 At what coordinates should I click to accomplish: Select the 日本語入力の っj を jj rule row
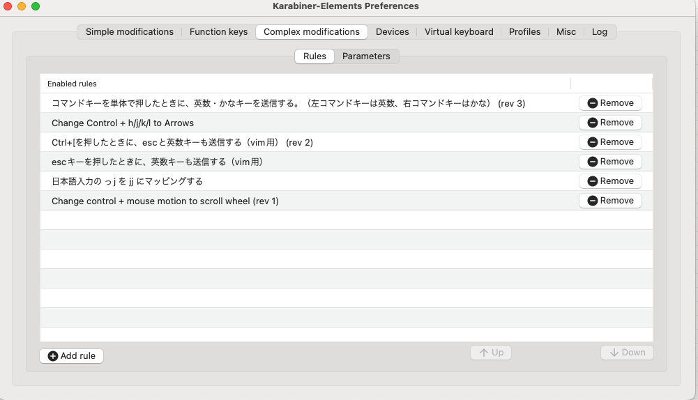pos(347,182)
